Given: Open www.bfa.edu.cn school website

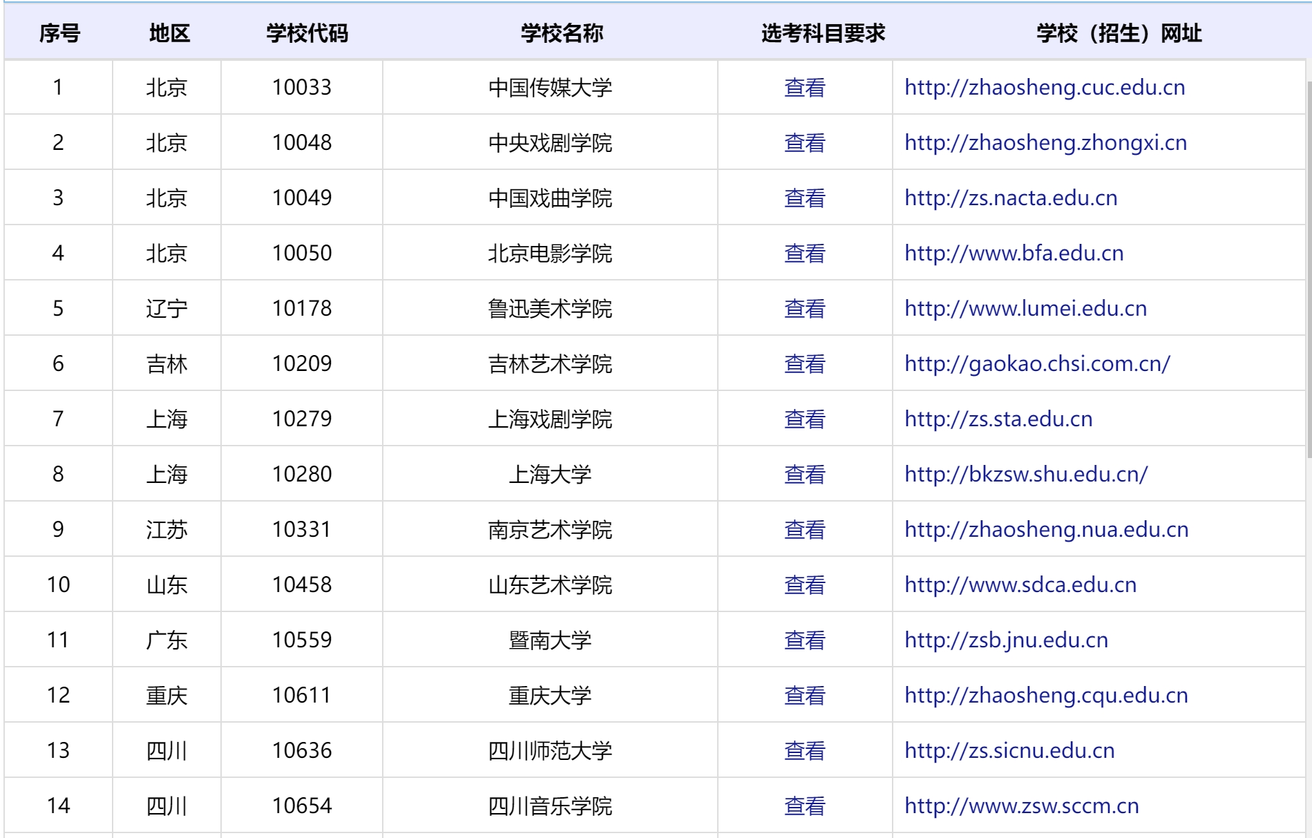Looking at the screenshot, I should [x=1014, y=254].
